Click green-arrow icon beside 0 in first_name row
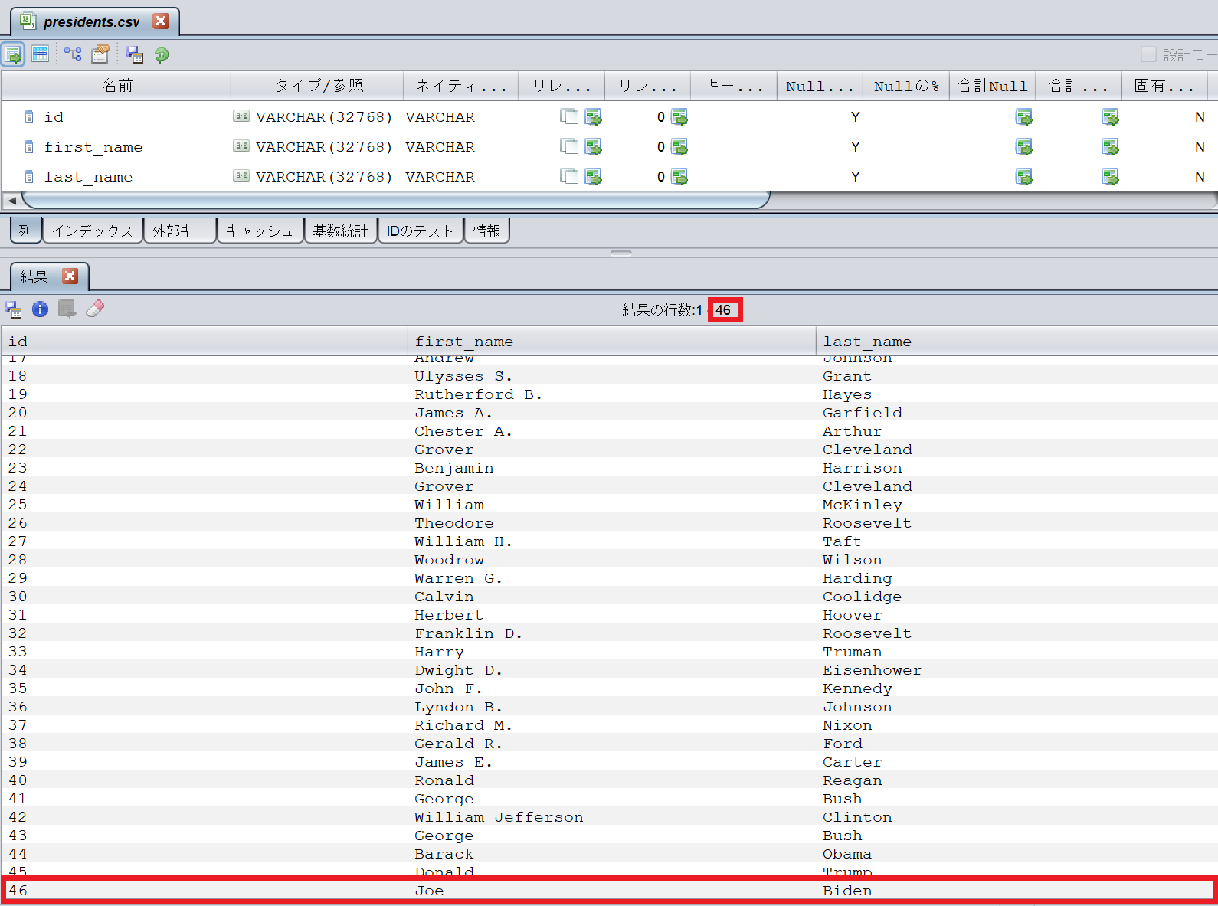The image size is (1218, 906). coord(679,147)
